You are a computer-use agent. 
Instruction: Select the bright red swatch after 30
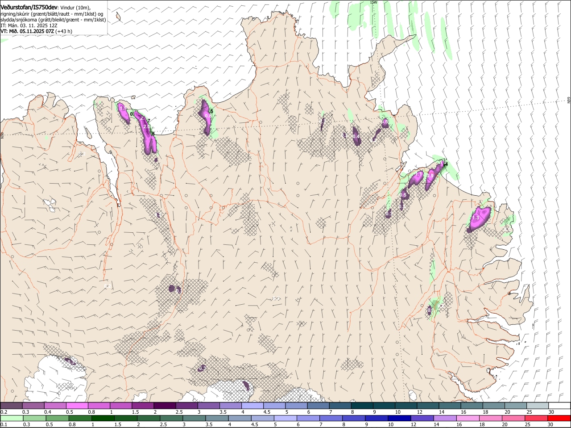pos(559,419)
